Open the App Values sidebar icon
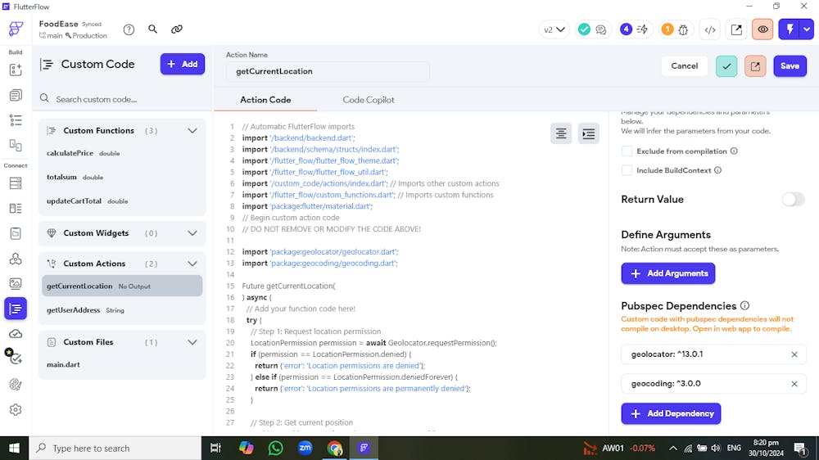This screenshot has width=819, height=460. click(16, 233)
